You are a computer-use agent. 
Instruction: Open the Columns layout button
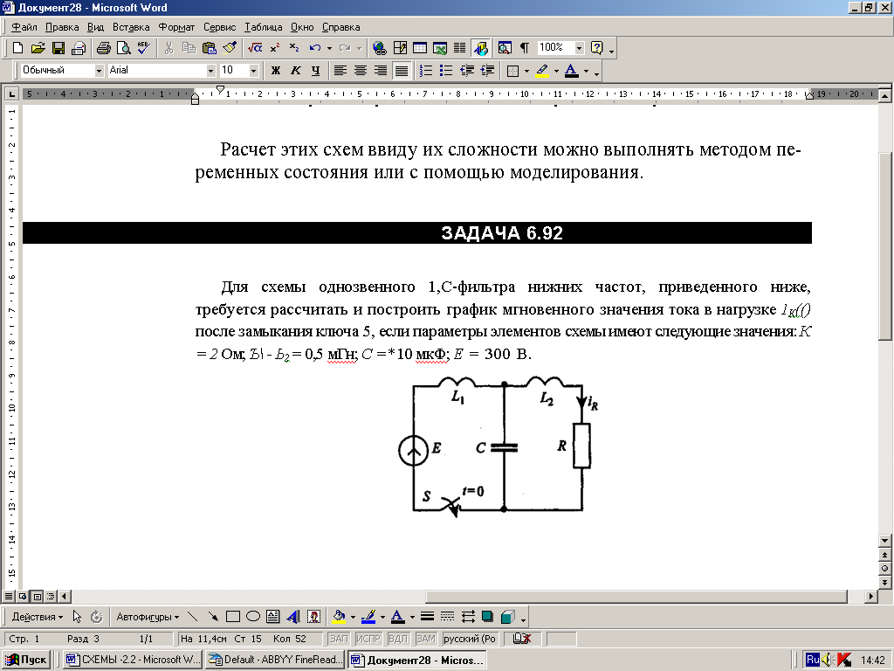click(459, 48)
